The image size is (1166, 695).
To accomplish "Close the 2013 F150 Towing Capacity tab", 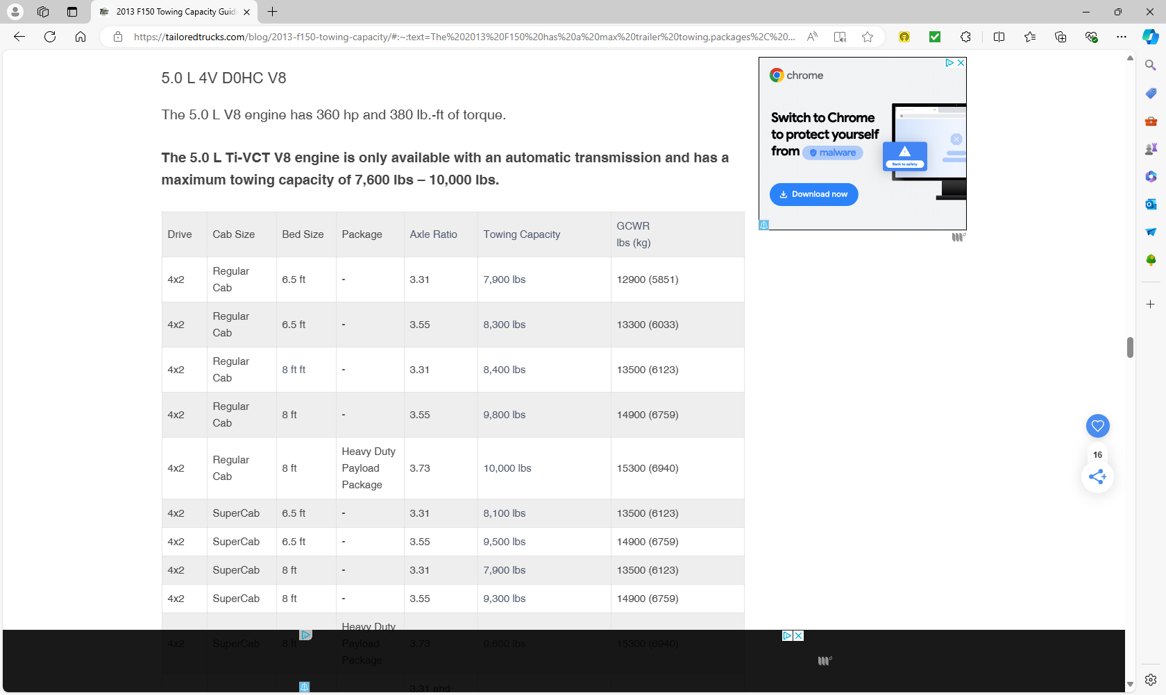I will tap(247, 12).
